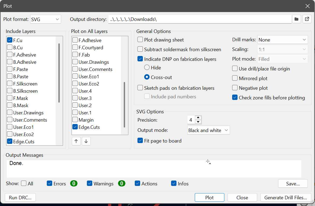This screenshot has height=206, width=315.
Task: Enable Use drill/place file origin
Action: (x=235, y=69)
